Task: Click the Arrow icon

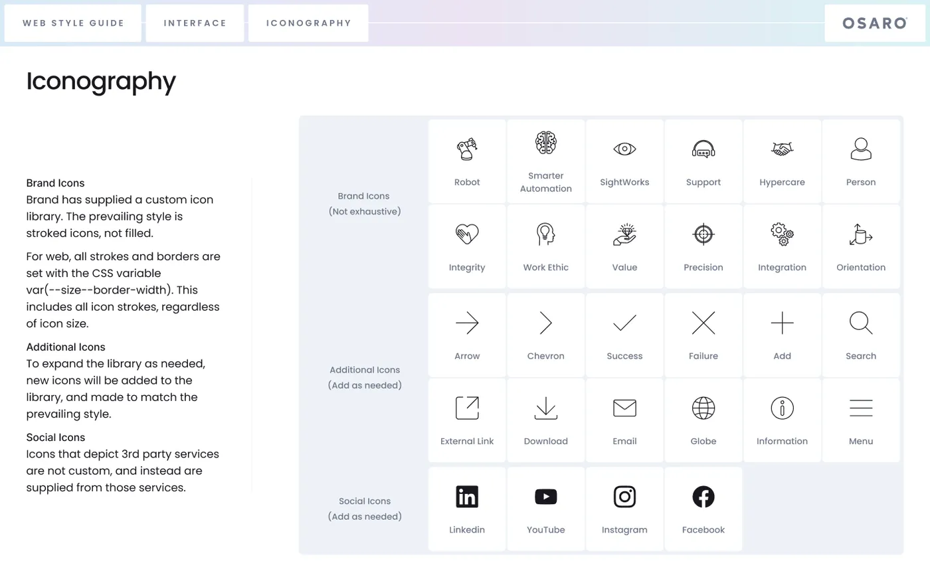Action: 467,323
